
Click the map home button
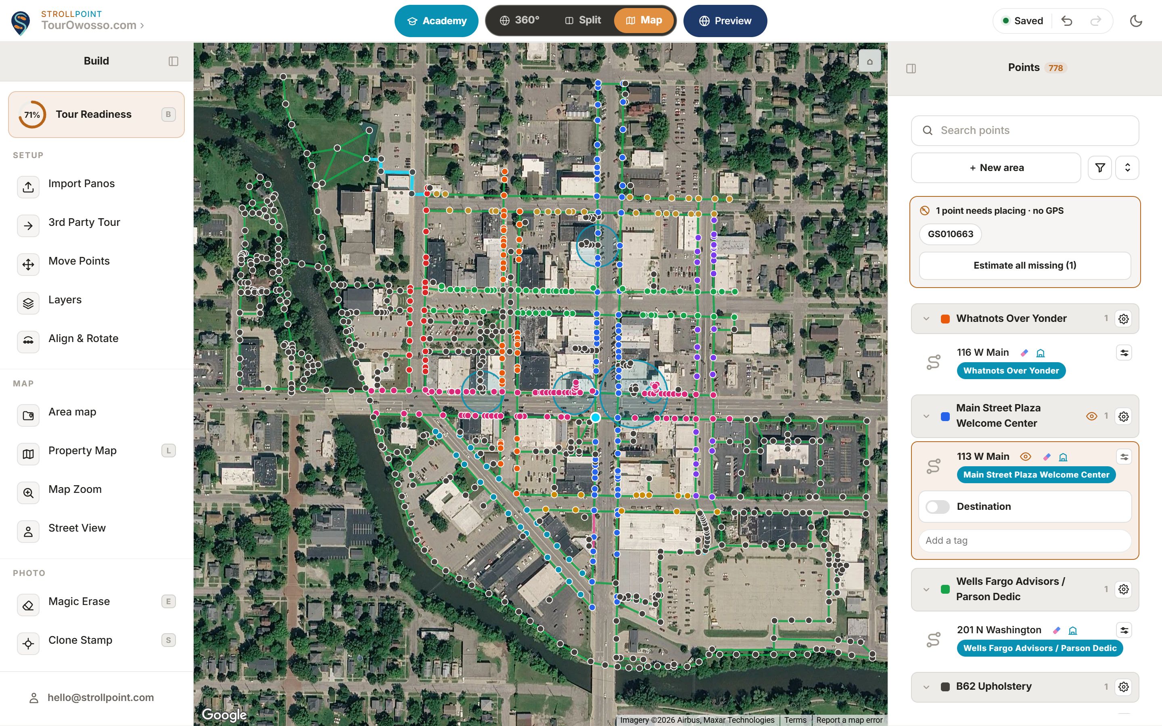tap(869, 61)
